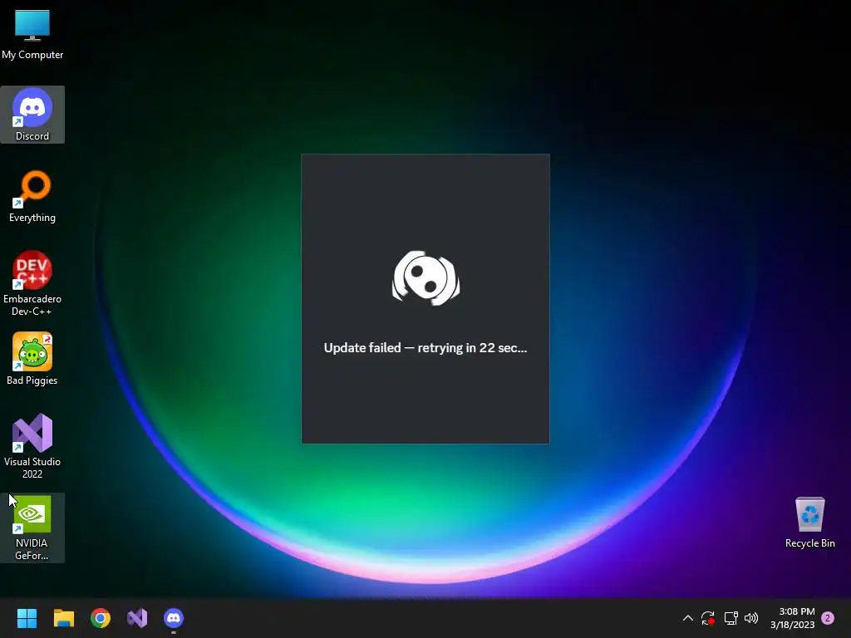Screen dimensions: 851x638
Task: Open File Explorer from taskbar
Action: pyautogui.click(x=63, y=618)
